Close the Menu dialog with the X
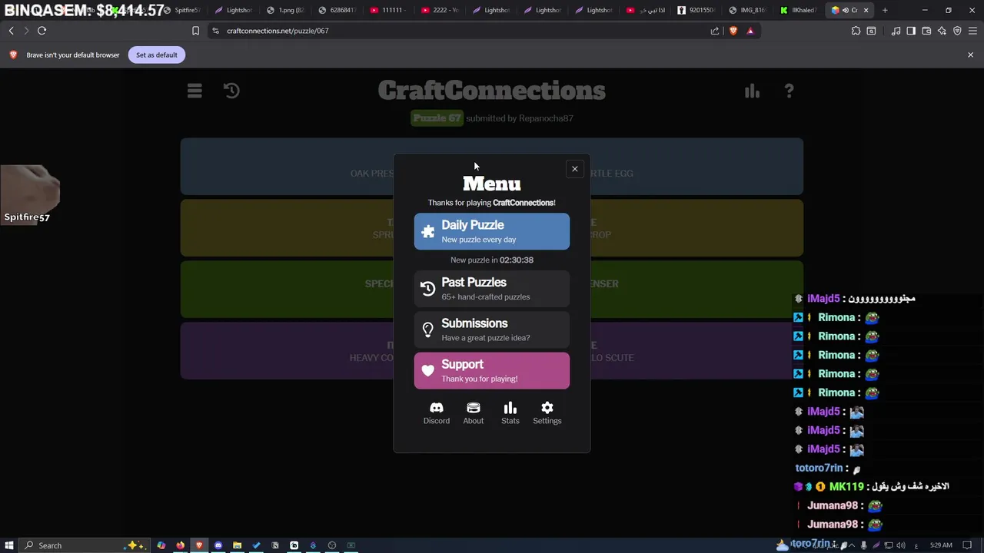984x553 pixels. (574, 169)
